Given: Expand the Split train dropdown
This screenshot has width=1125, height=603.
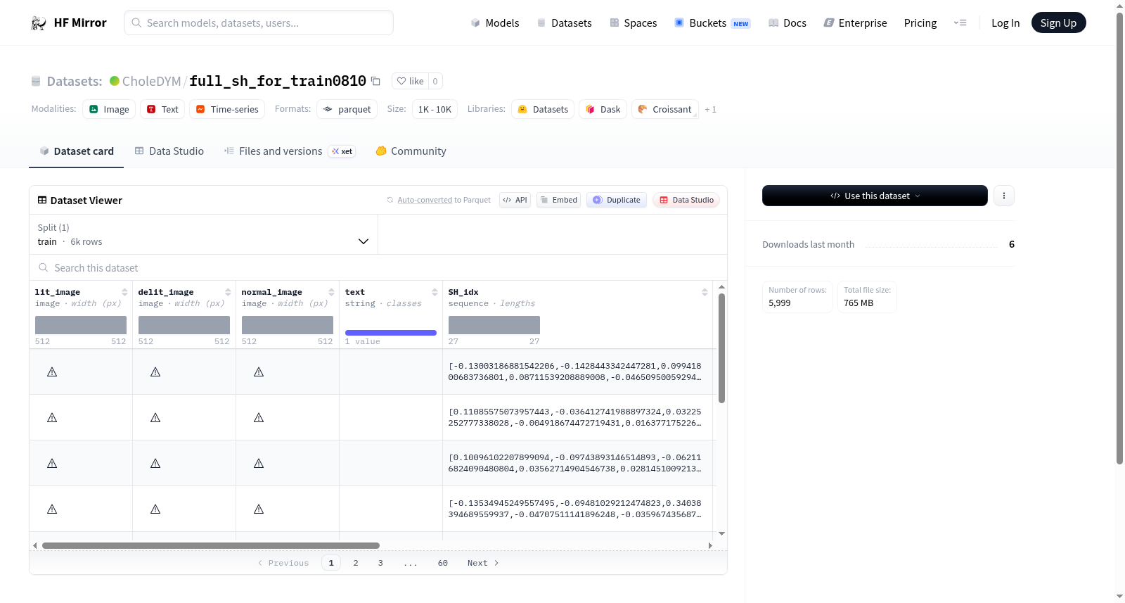Looking at the screenshot, I should [203, 234].
